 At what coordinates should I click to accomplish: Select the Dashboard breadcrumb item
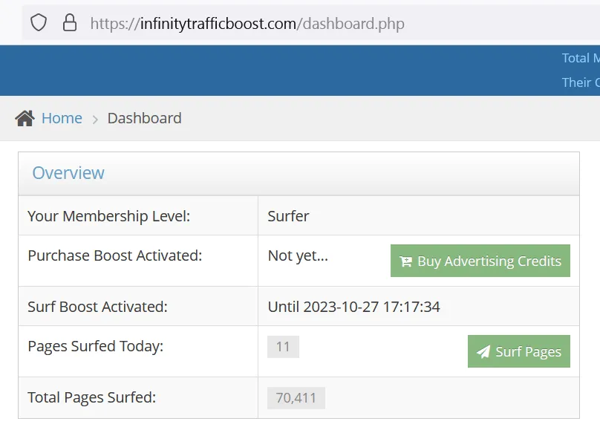[x=144, y=118]
